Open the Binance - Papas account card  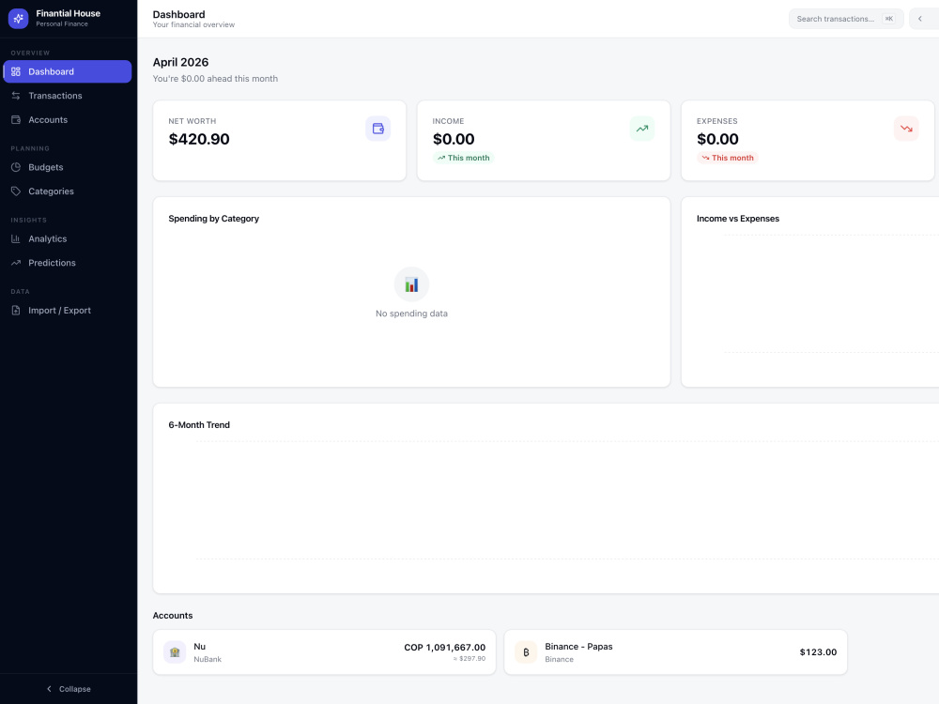coord(675,652)
